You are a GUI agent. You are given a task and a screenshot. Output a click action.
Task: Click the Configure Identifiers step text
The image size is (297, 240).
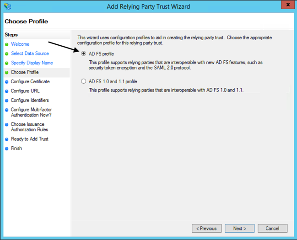[x=30, y=100]
